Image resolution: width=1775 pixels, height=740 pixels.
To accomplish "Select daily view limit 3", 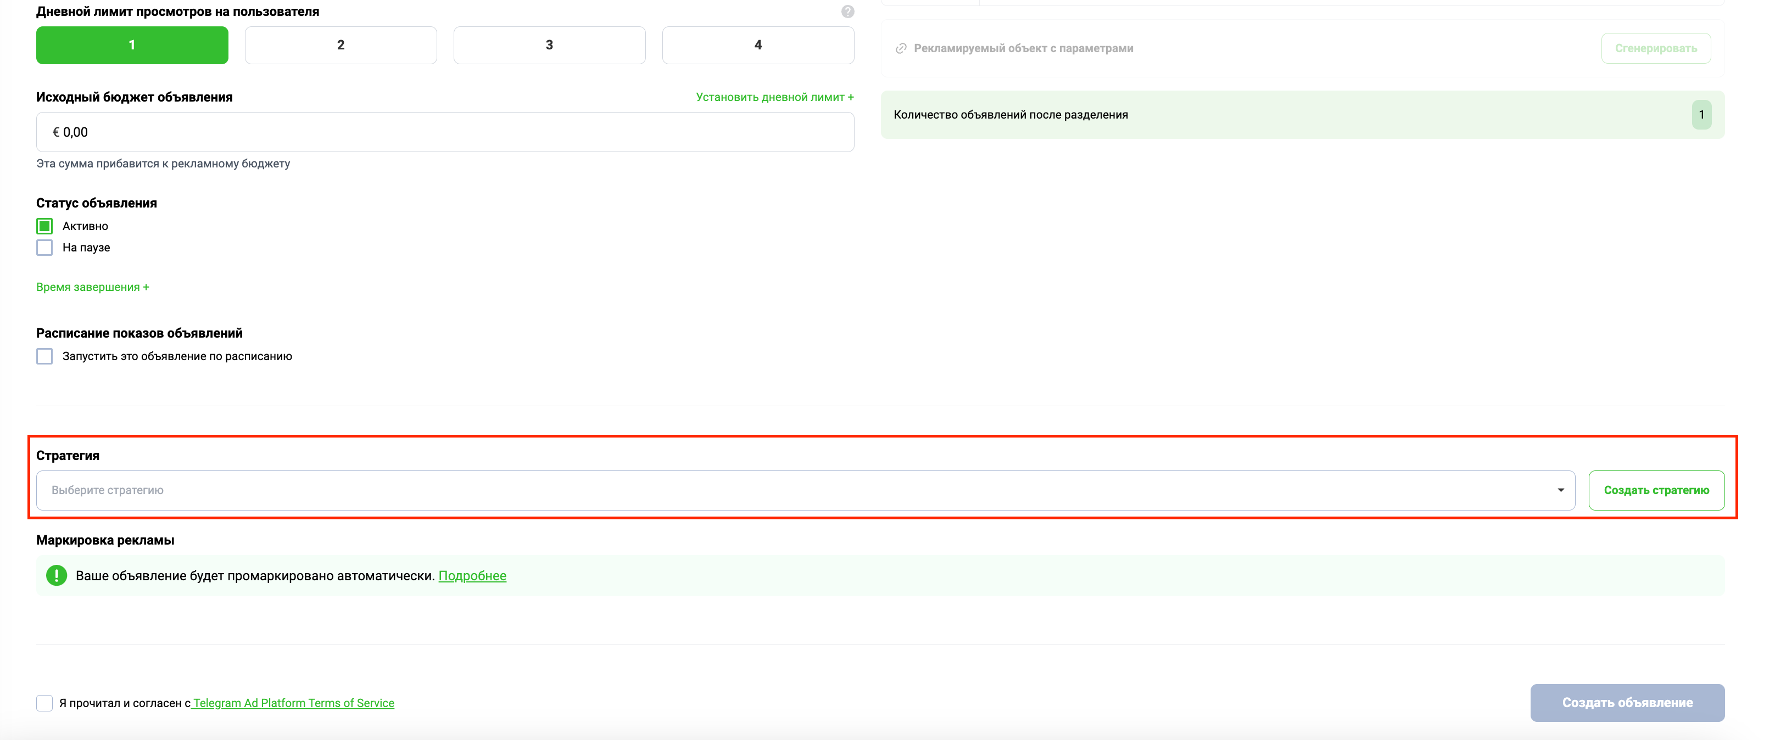I will point(549,45).
